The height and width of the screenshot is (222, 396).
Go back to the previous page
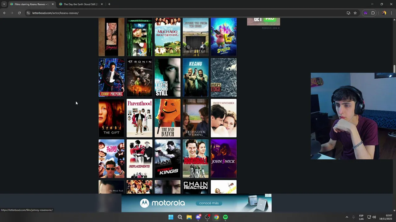4,13
